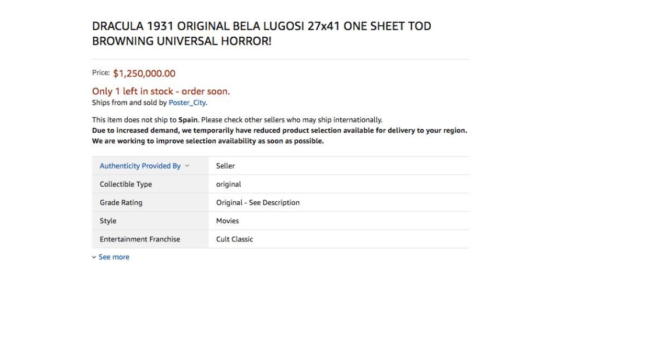
Task: Expand chevron next to Authenticity Provided By
Action: (187, 166)
